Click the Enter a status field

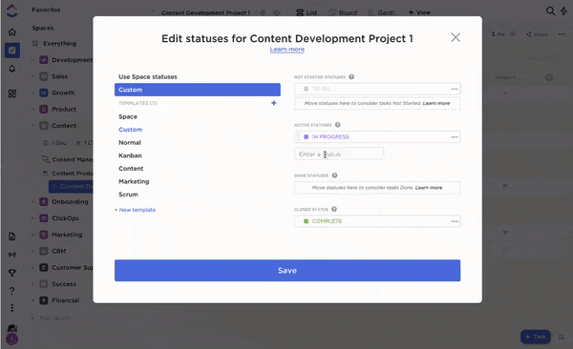[x=339, y=154]
